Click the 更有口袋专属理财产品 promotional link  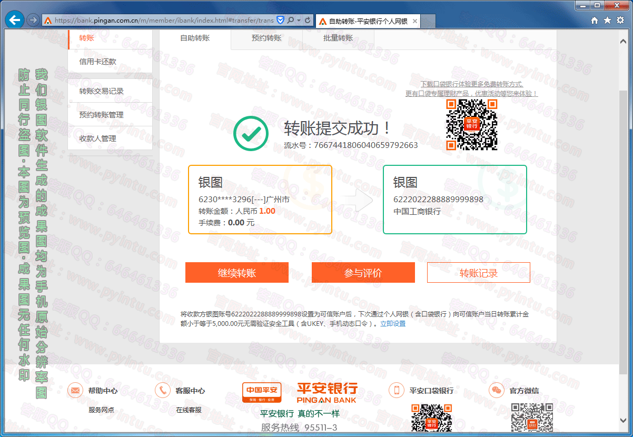pyautogui.click(x=471, y=94)
